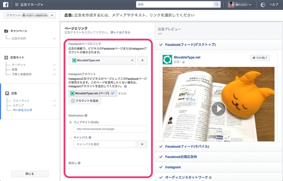Play the ad preview video
283x181 pixels.
click(x=218, y=109)
